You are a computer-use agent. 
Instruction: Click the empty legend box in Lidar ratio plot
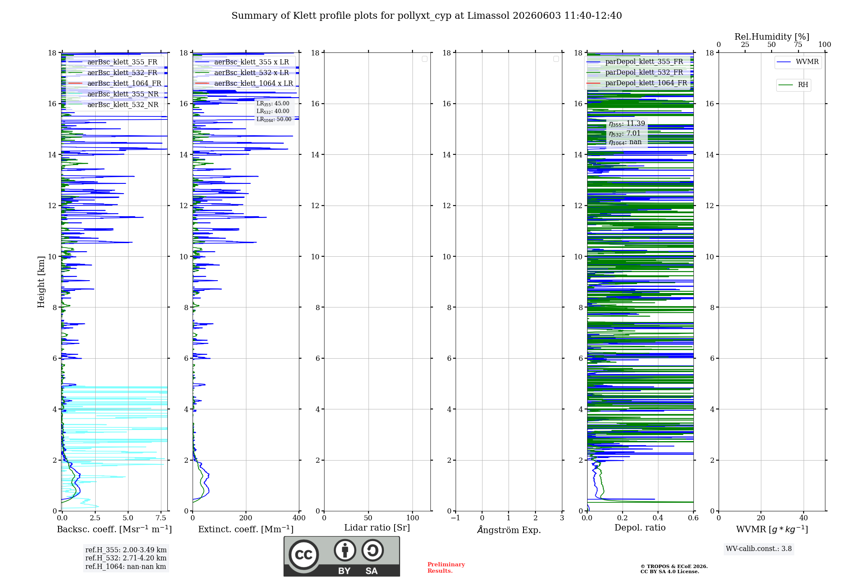(x=424, y=59)
